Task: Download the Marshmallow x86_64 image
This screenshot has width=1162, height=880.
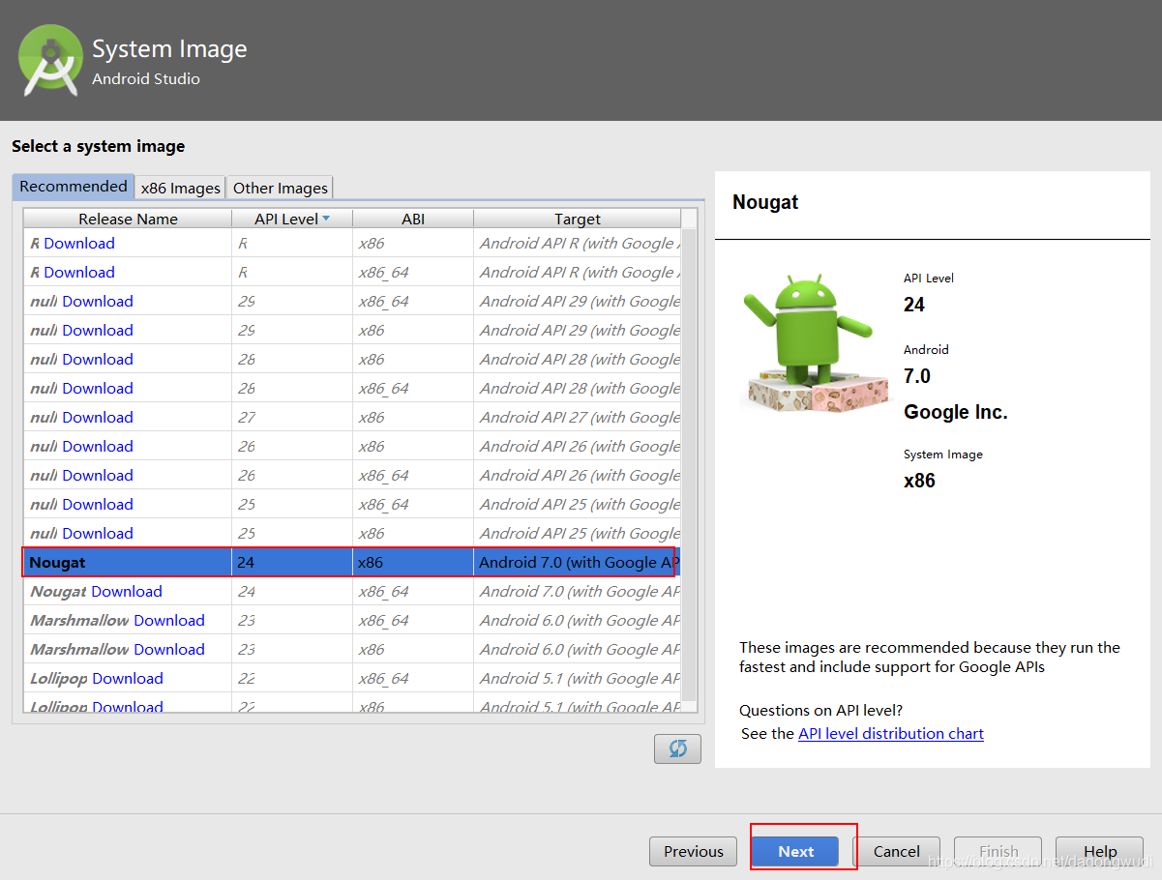Action: [x=169, y=621]
